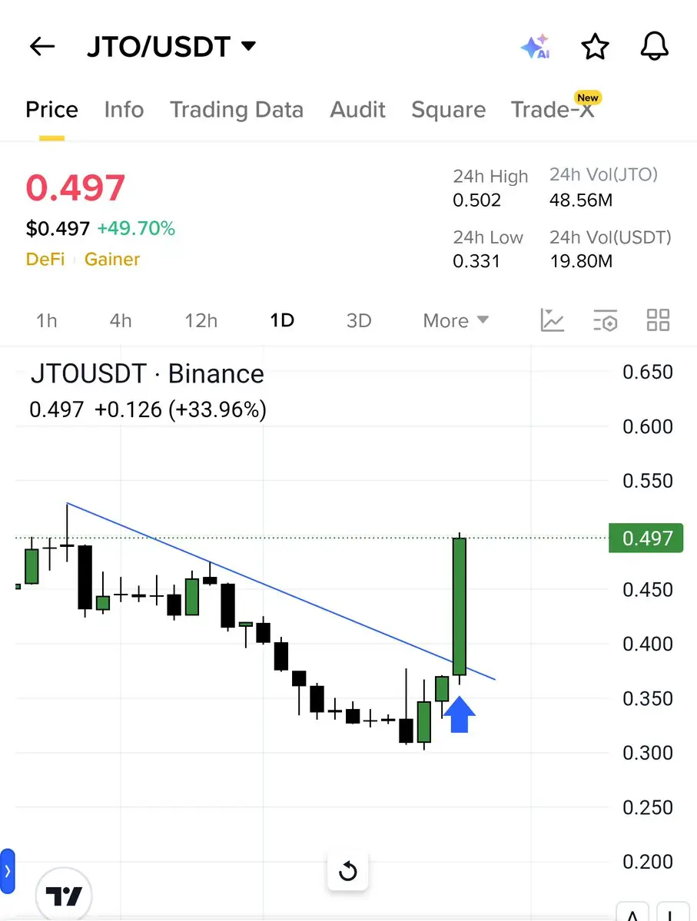Image resolution: width=697 pixels, height=921 pixels.
Task: Switch to the Info tab
Action: tap(124, 110)
